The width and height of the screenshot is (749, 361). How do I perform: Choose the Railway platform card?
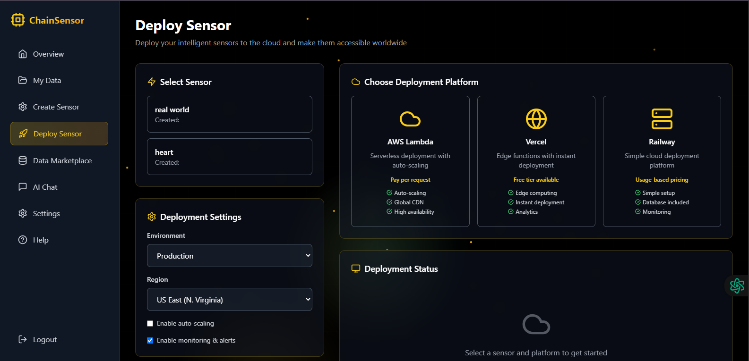click(662, 161)
